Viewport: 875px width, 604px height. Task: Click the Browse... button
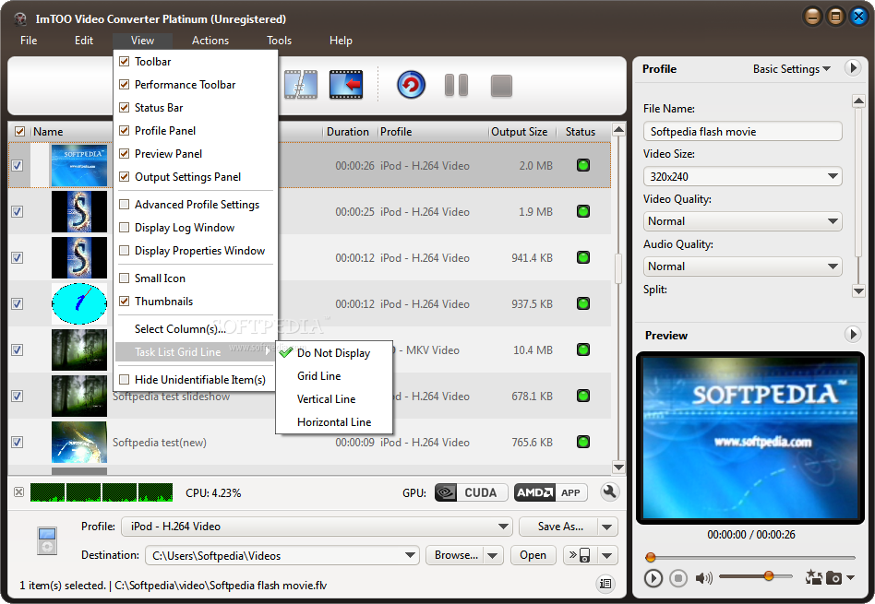(x=455, y=555)
